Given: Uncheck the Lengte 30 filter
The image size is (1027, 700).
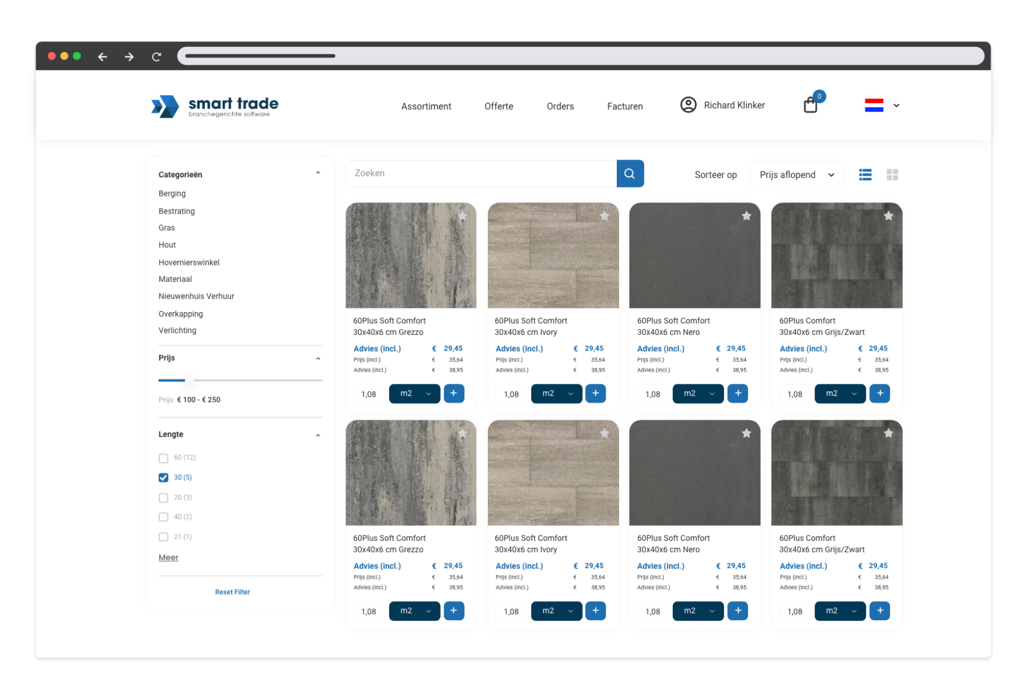Looking at the screenshot, I should pos(163,478).
